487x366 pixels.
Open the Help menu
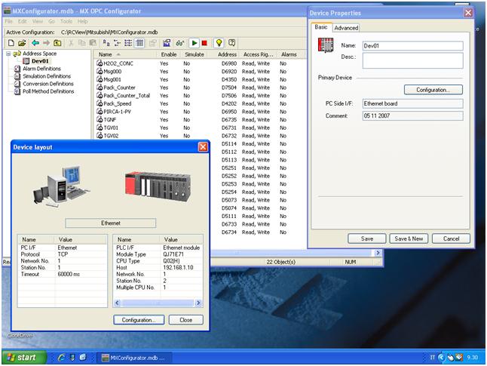tap(83, 21)
